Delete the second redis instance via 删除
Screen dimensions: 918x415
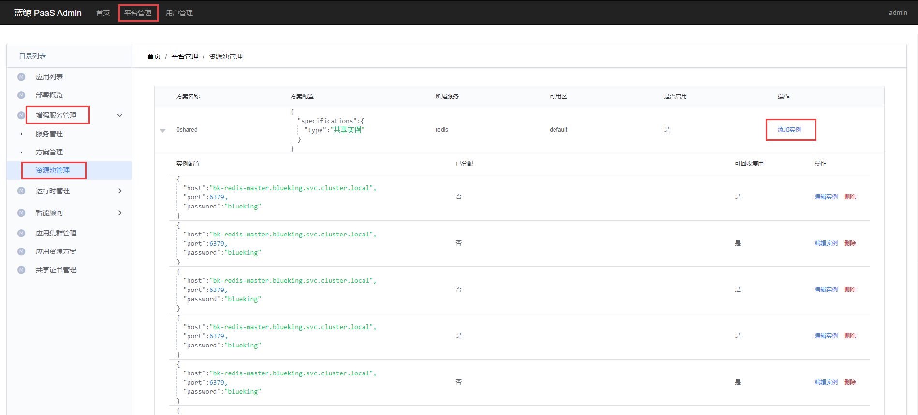[x=850, y=243]
